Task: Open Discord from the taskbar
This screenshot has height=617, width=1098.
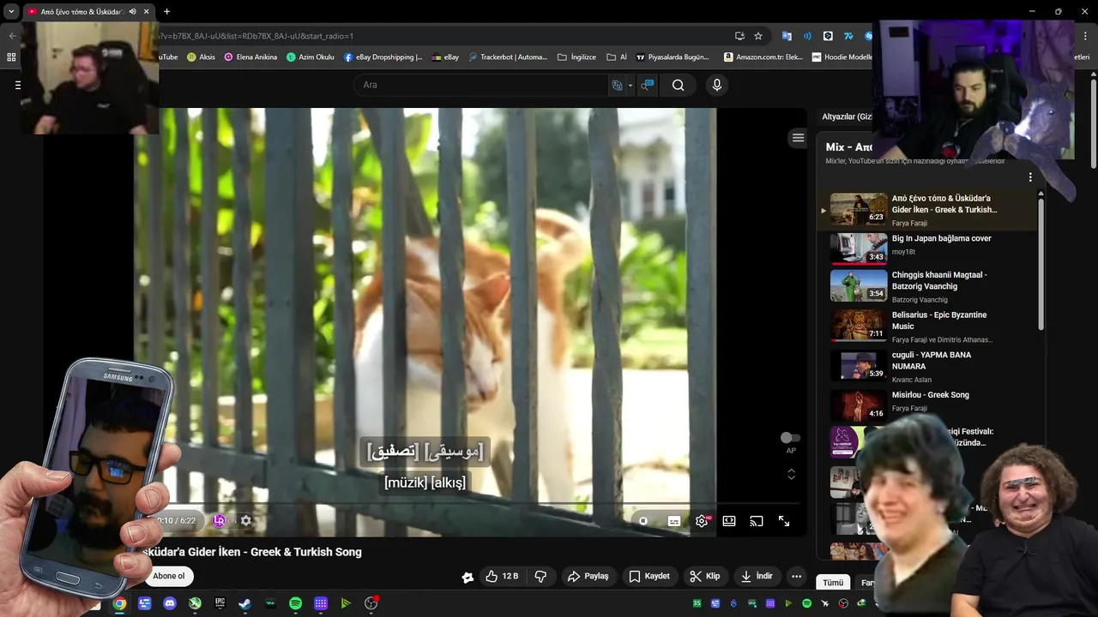Action: coord(170,603)
